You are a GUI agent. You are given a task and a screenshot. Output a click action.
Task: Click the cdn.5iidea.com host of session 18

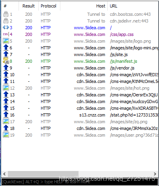91,128
